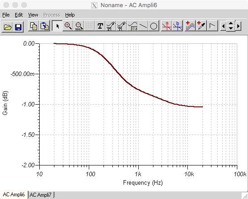Switch to the AC Ampli7 tab

click(41, 195)
